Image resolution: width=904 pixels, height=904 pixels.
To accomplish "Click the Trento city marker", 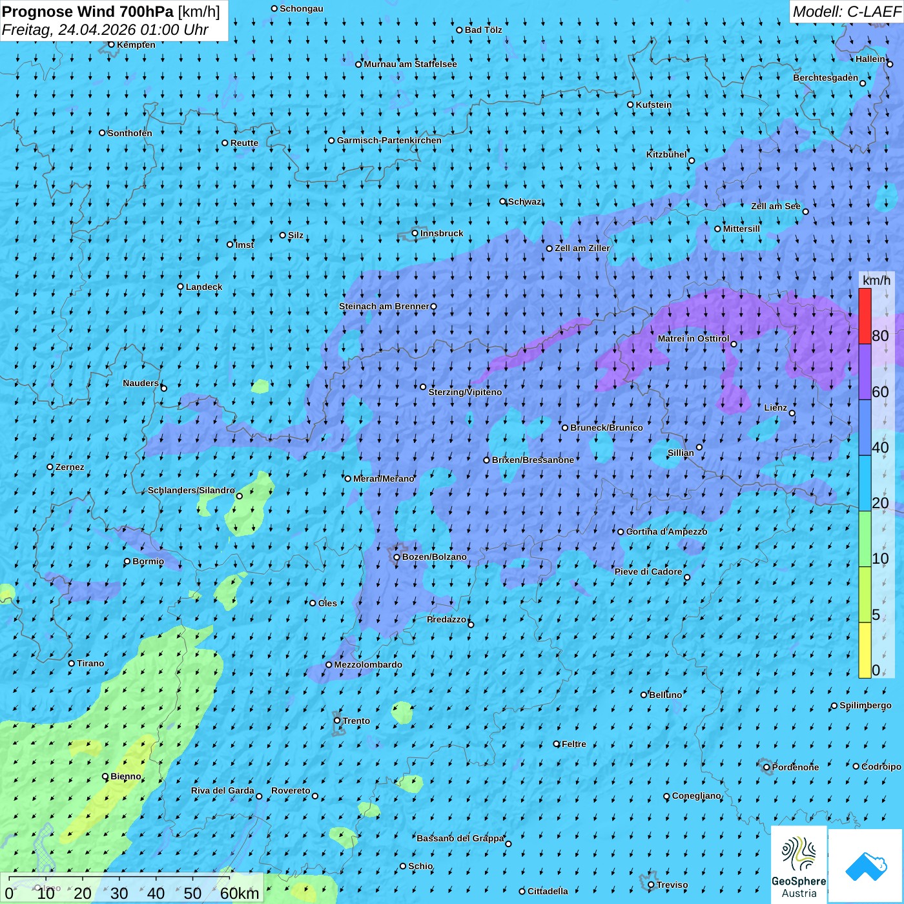I will click(x=337, y=721).
